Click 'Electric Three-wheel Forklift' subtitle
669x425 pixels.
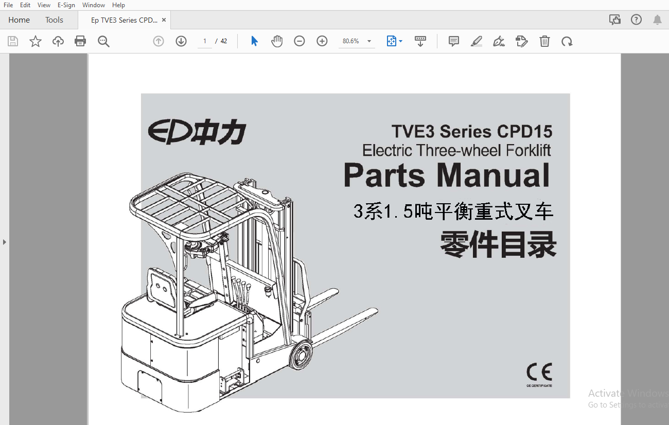[457, 150]
